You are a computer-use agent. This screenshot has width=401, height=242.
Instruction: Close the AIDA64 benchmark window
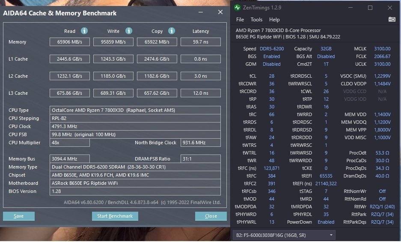tap(220, 12)
